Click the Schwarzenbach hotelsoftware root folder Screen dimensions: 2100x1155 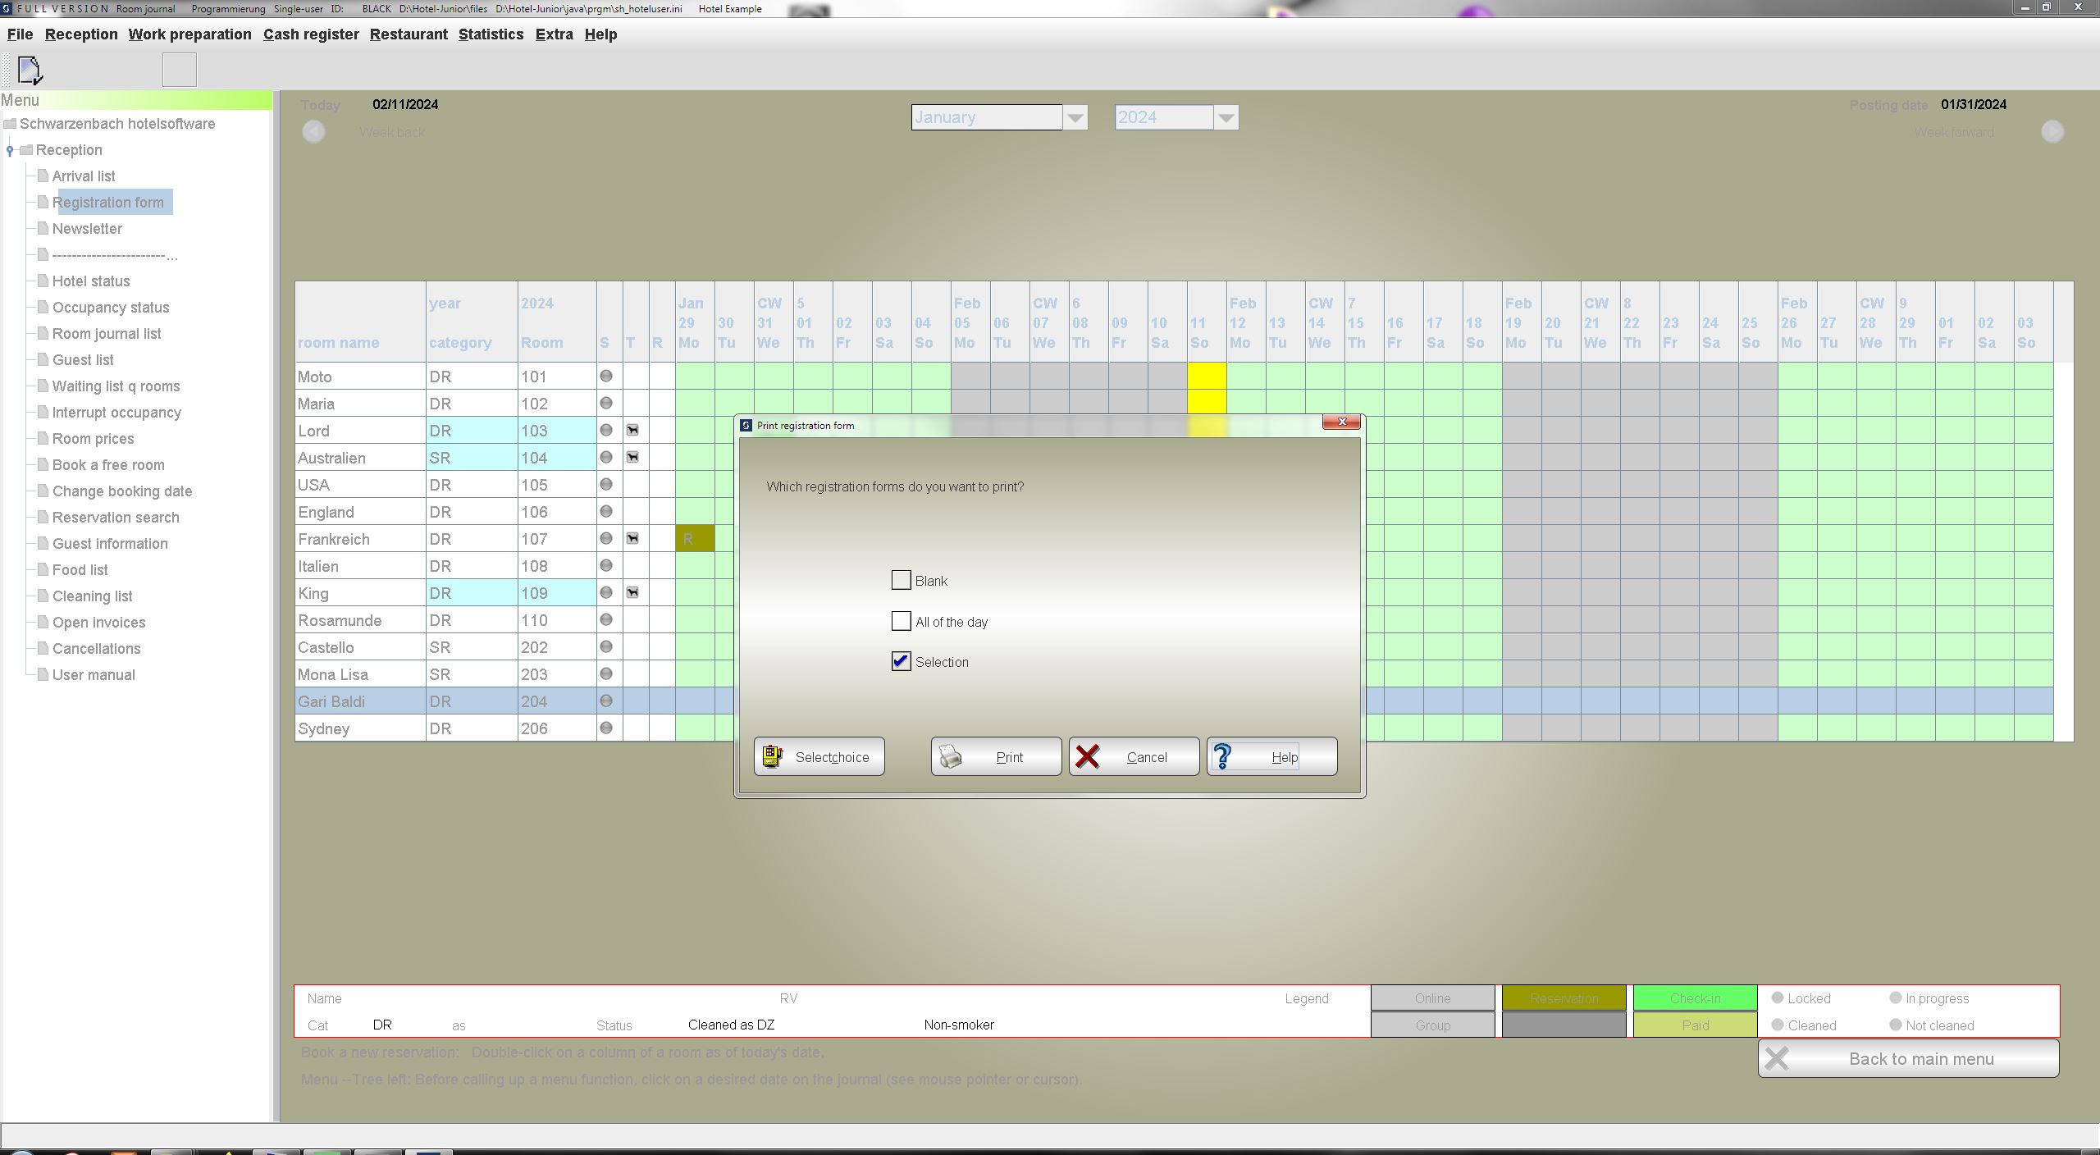[x=10, y=124]
